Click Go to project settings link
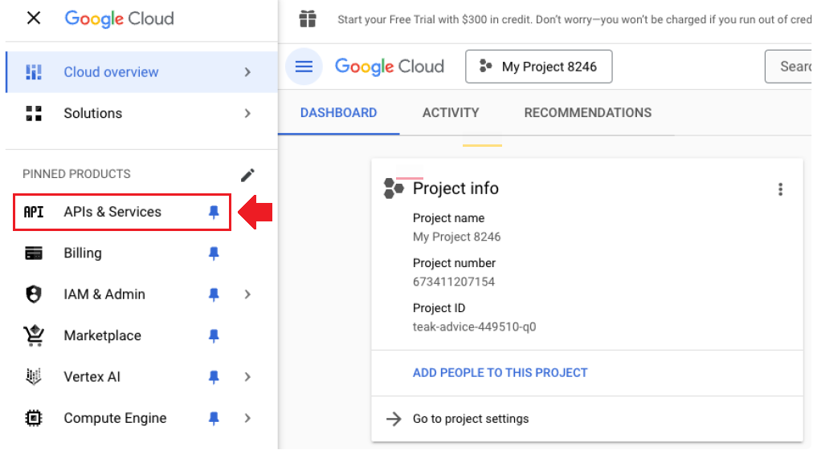 click(x=471, y=419)
